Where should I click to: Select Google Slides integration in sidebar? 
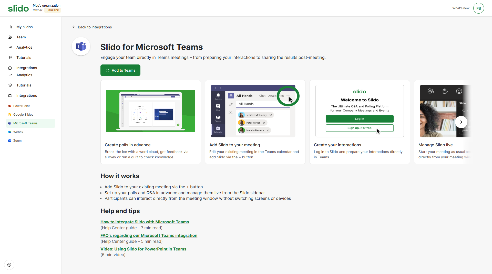(23, 115)
